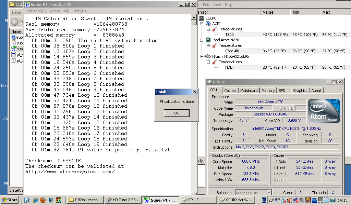Launch Firefox from Quick Launch
Viewport: 351px width, 205px height.
43,200
